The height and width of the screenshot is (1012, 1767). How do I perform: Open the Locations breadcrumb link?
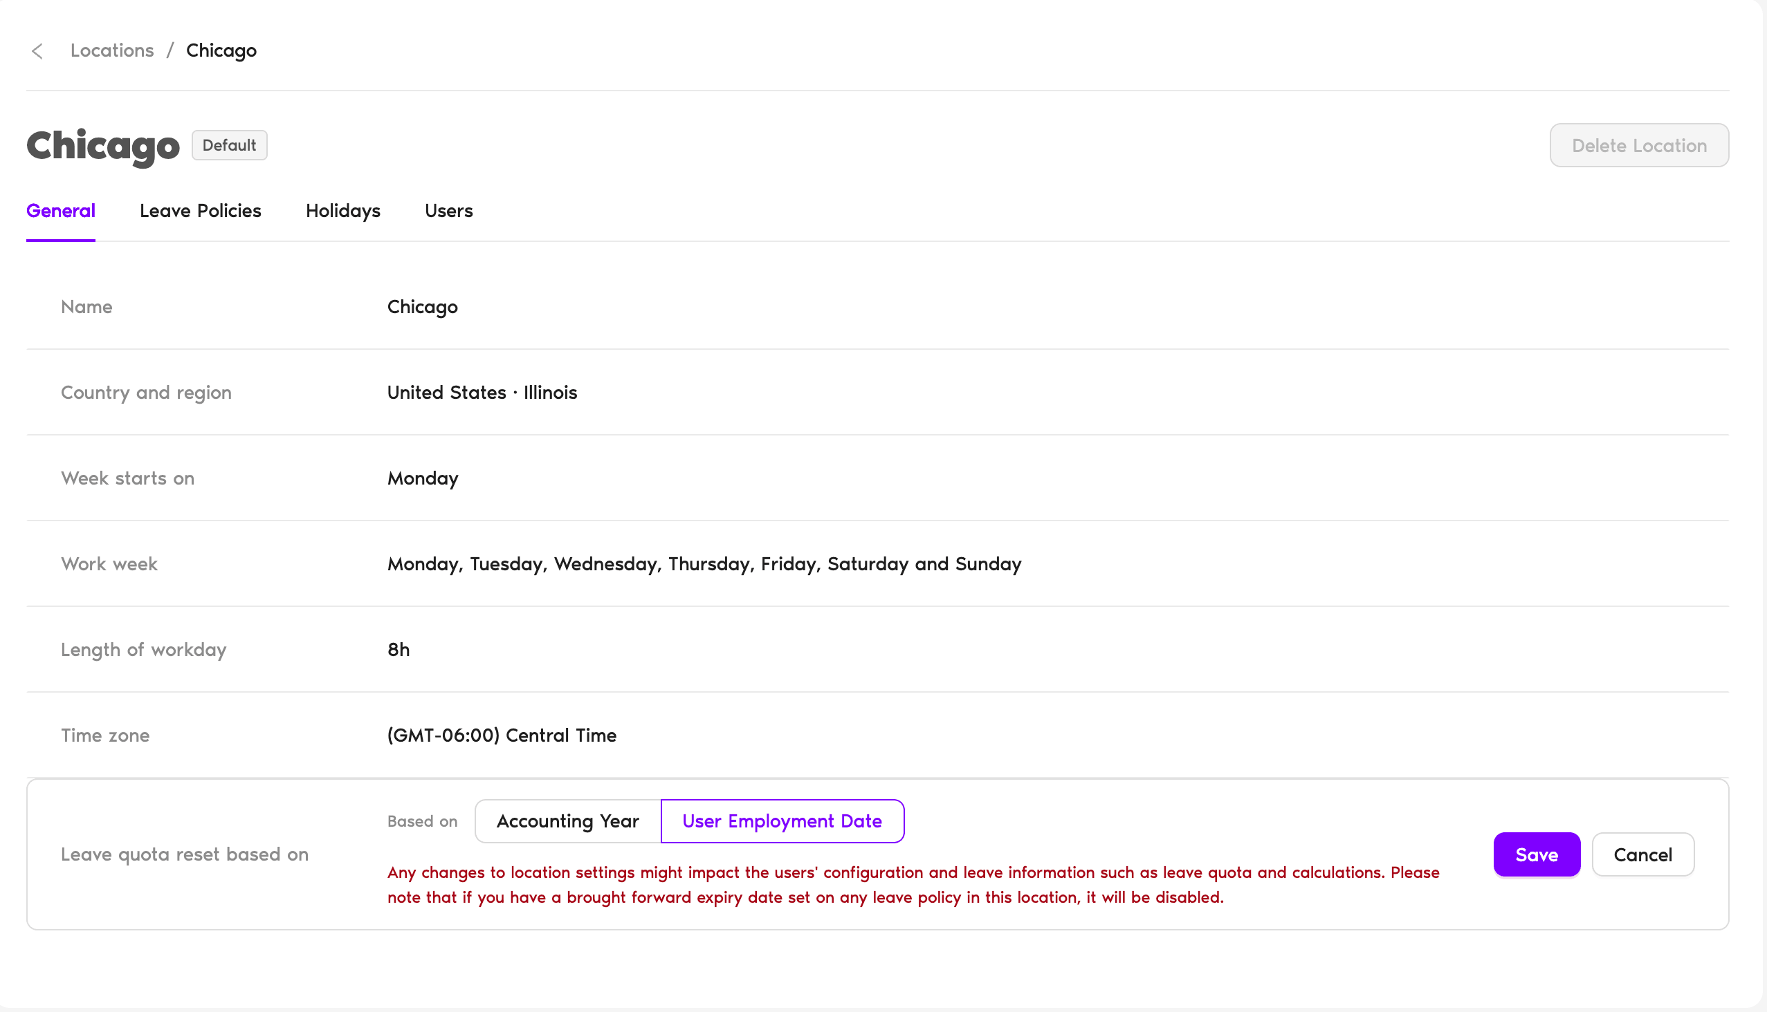coord(112,50)
